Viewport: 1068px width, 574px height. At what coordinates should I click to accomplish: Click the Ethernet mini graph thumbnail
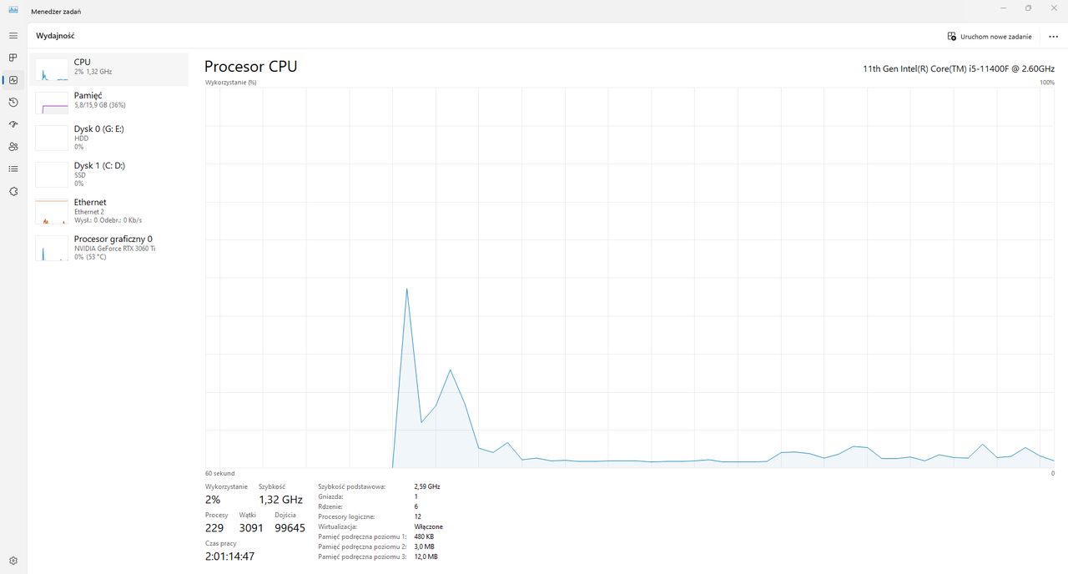tap(52, 212)
